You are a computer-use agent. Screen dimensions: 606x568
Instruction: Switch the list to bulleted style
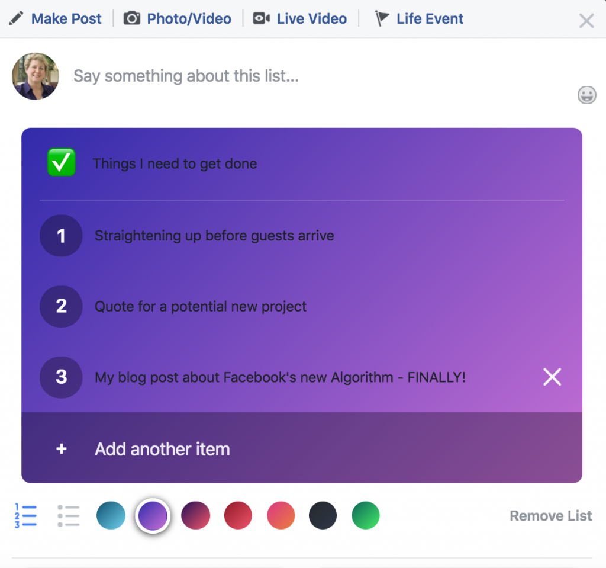tap(69, 515)
